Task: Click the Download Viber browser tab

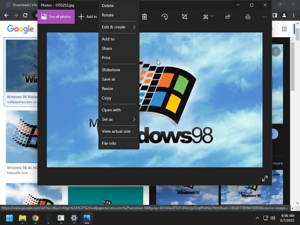Action: tap(21, 5)
